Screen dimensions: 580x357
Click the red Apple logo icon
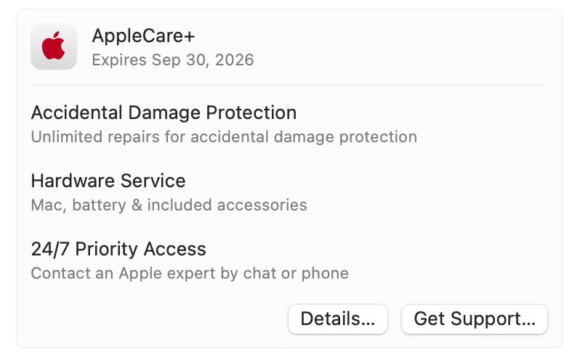pos(54,46)
